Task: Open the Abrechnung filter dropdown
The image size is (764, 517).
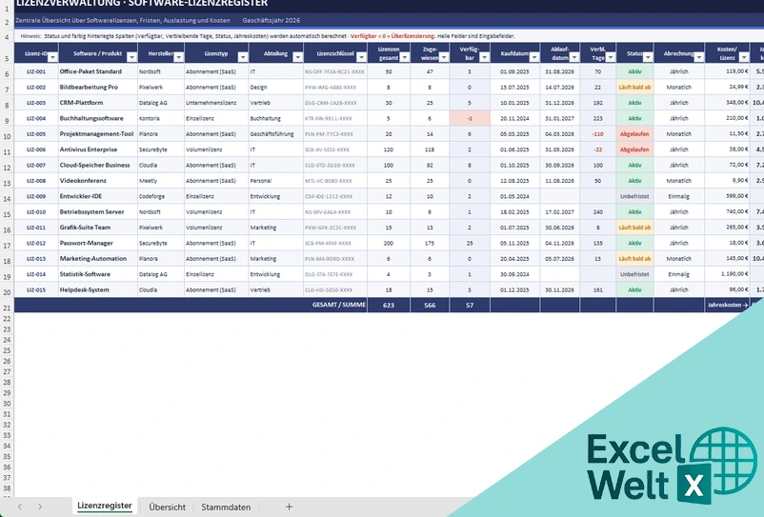Action: coord(698,57)
